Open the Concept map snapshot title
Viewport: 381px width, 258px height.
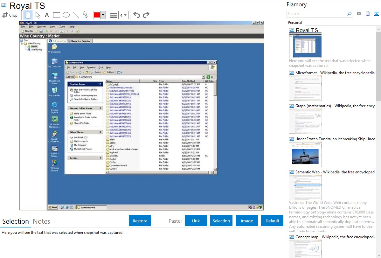(x=335, y=237)
